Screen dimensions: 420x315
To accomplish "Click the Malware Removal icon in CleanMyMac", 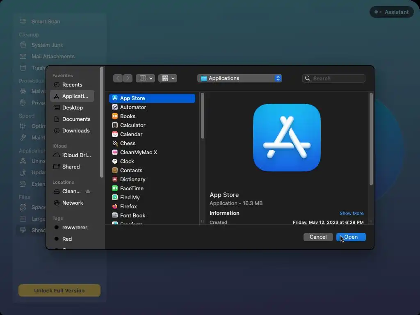I will tap(23, 91).
